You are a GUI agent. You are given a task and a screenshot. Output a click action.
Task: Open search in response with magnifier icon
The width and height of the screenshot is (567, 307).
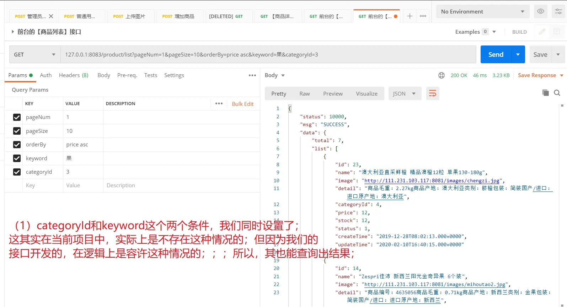(x=557, y=93)
